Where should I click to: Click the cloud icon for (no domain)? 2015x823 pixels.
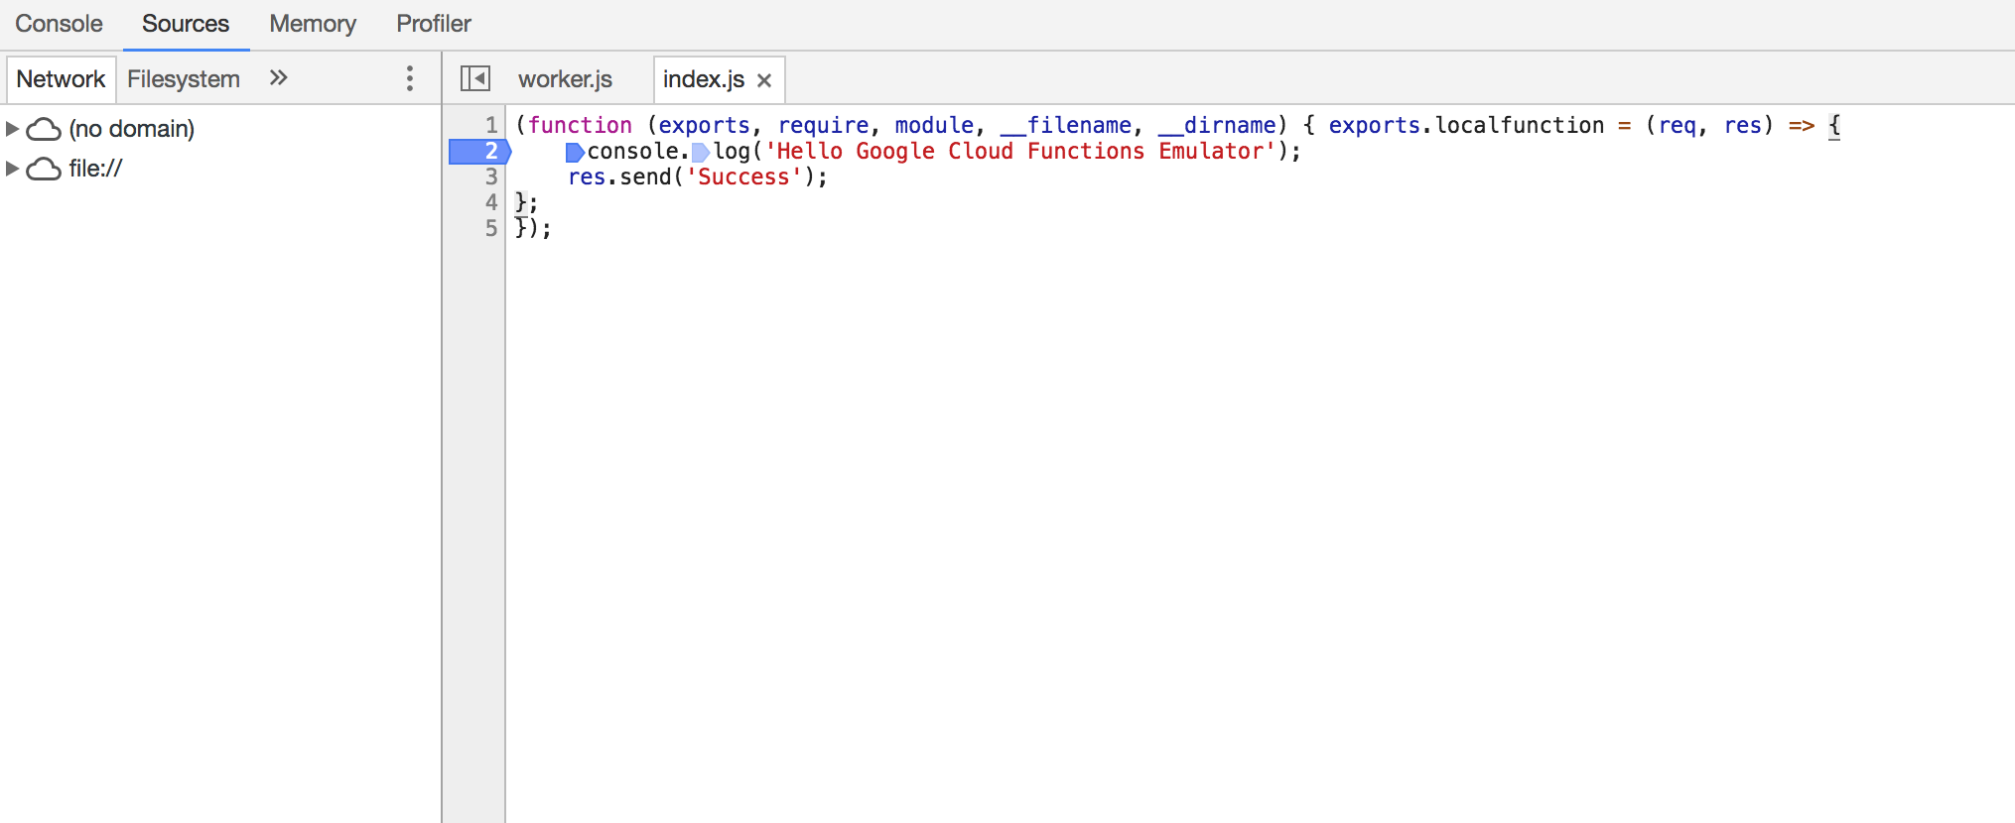click(x=43, y=129)
